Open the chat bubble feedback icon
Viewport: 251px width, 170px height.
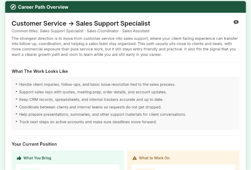coord(236,22)
